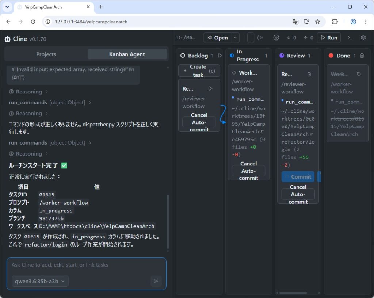Screen dimensions: 374x298
Task: Click the install app icon in address bar
Action: 306,22
